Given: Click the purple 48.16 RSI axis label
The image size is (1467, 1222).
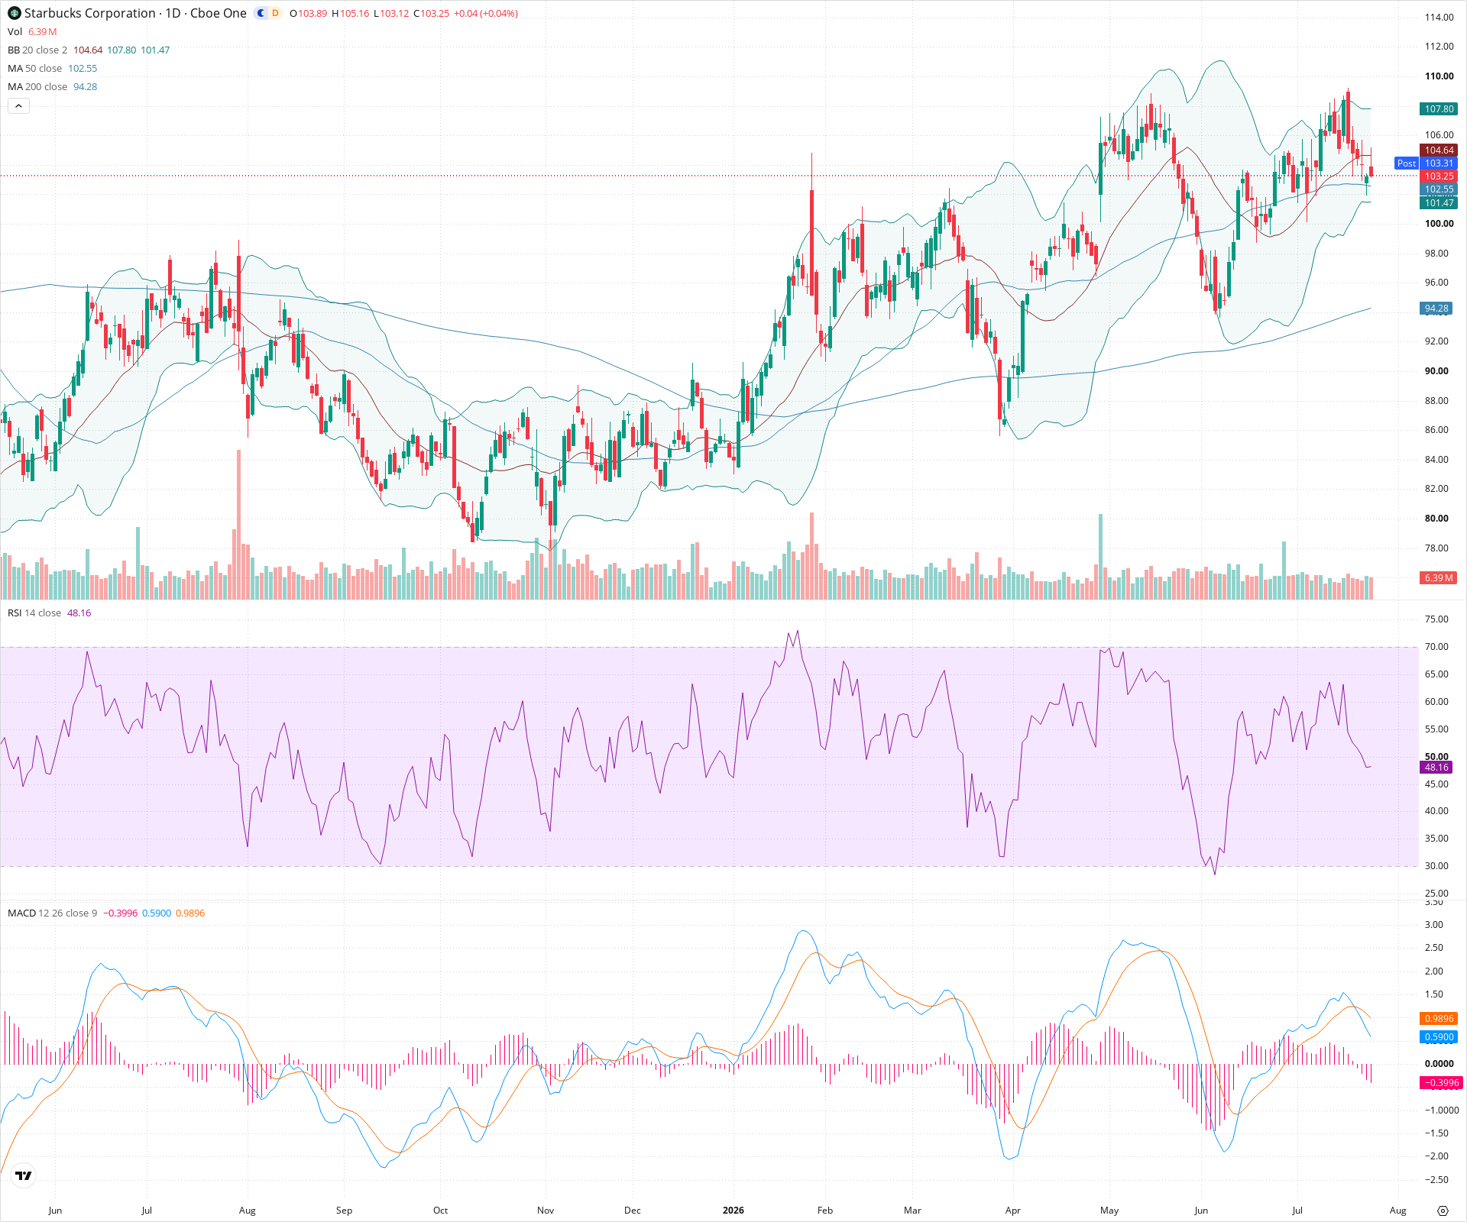Looking at the screenshot, I should point(1436,768).
